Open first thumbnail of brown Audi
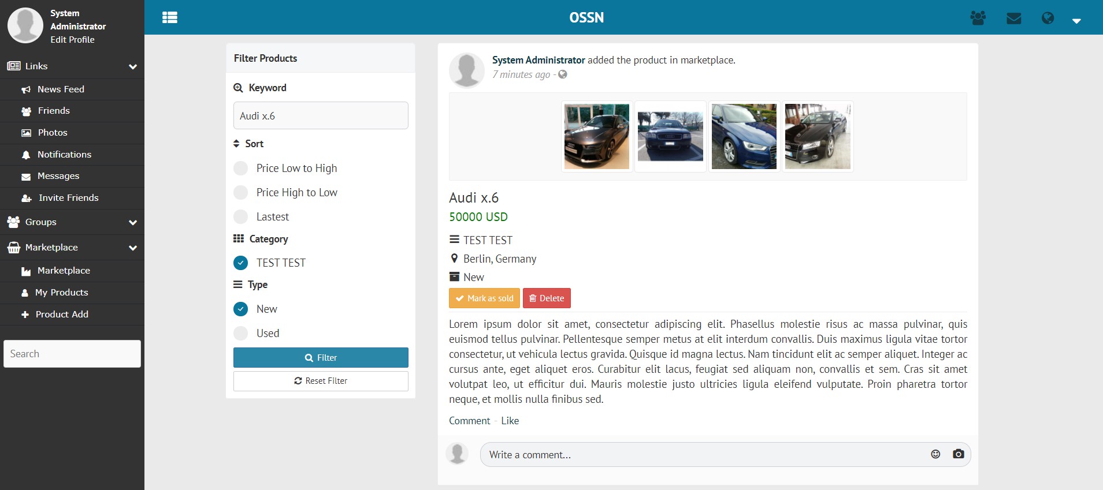The image size is (1103, 490). tap(597, 136)
